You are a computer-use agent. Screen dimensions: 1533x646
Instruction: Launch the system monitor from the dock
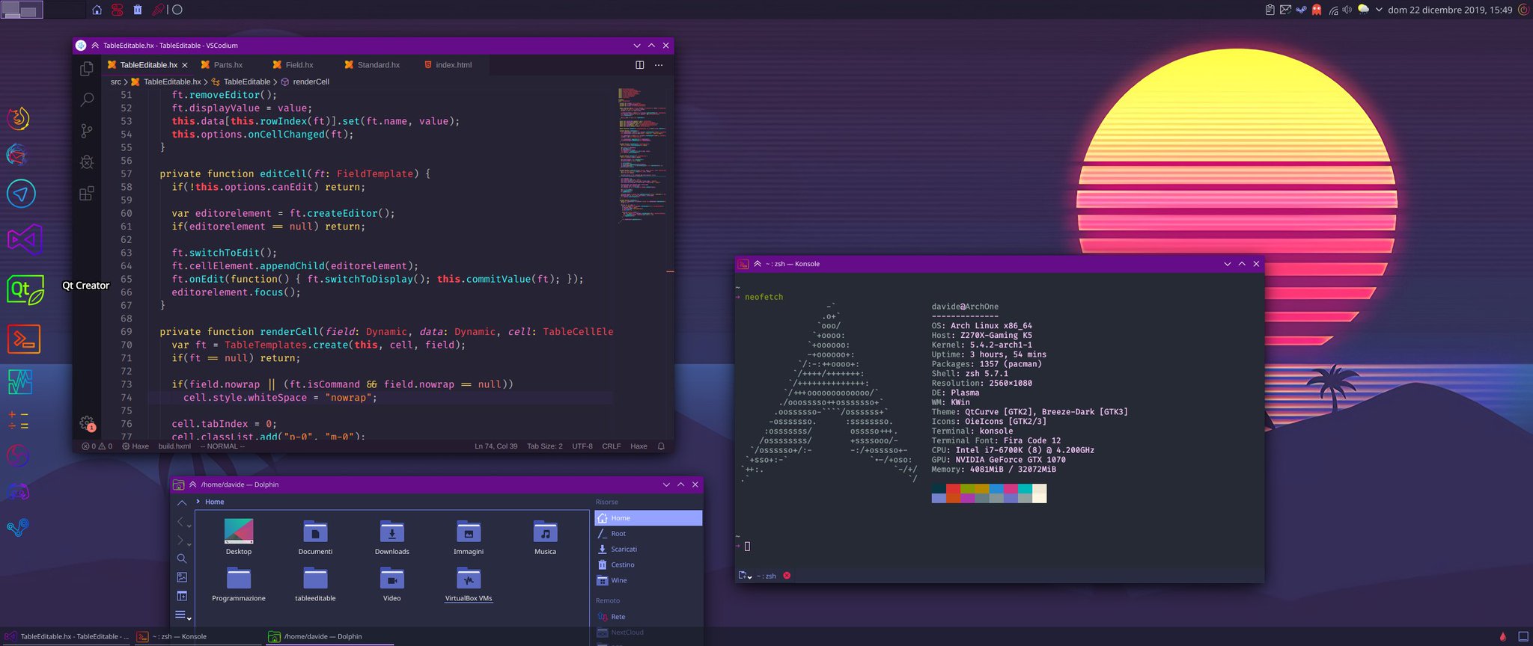tap(20, 382)
